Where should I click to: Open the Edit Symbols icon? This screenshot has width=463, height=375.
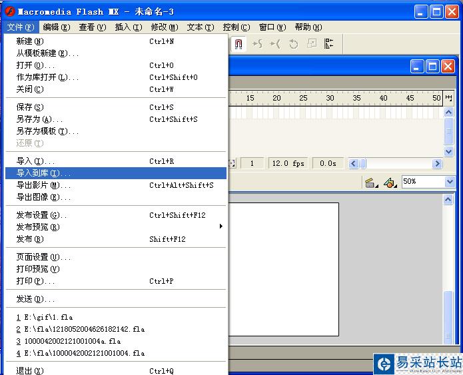pos(390,183)
